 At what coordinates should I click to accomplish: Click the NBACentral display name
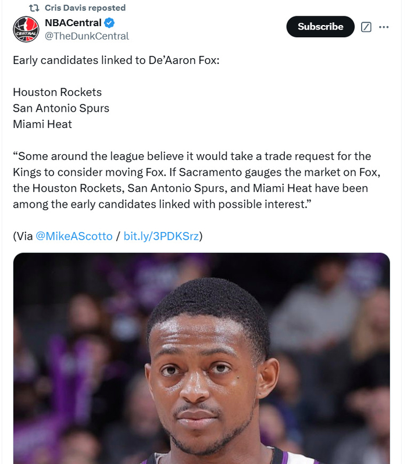(x=73, y=23)
